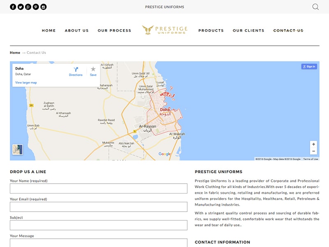329x247 pixels.
Task: Zoom out the map with minus button
Action: (x=313, y=151)
